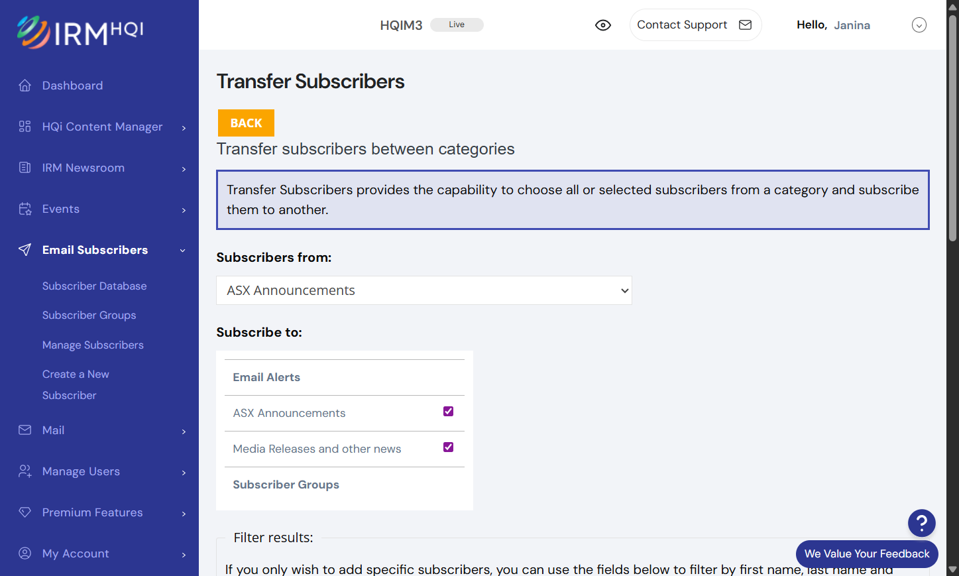The image size is (959, 576).
Task: Click the My Account person icon
Action: point(25,553)
